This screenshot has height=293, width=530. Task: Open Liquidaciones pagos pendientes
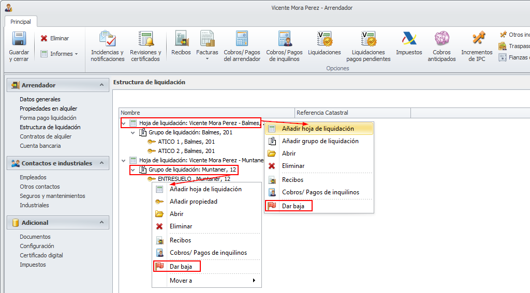click(x=369, y=46)
